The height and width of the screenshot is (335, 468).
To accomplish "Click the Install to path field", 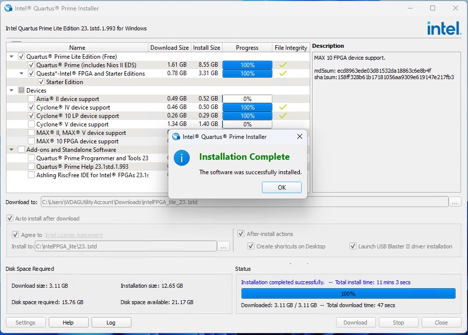I will 125,246.
